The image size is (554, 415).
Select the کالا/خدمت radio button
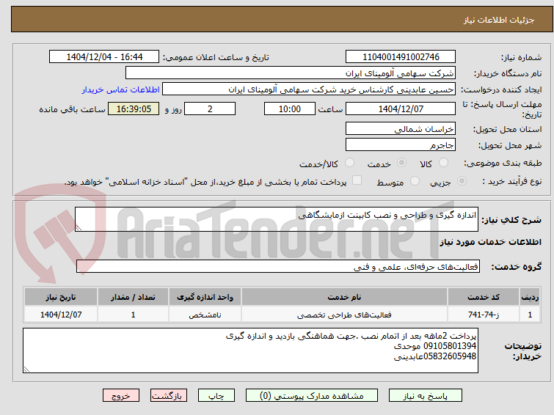pos(349,163)
